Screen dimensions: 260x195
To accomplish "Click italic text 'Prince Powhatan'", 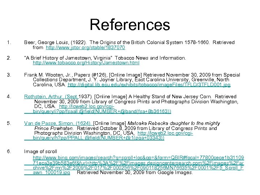I will pyautogui.click(x=53, y=128).
